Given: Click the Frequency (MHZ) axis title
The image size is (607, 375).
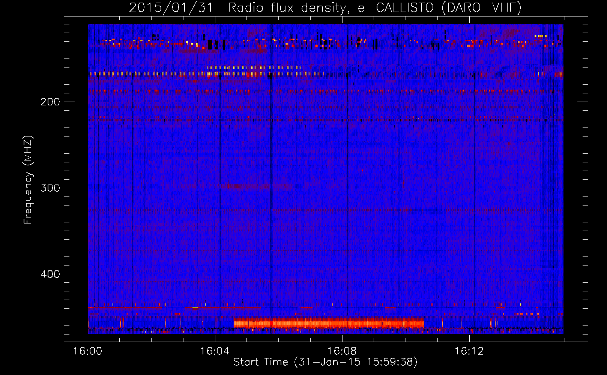Looking at the screenshot, I should (x=28, y=180).
